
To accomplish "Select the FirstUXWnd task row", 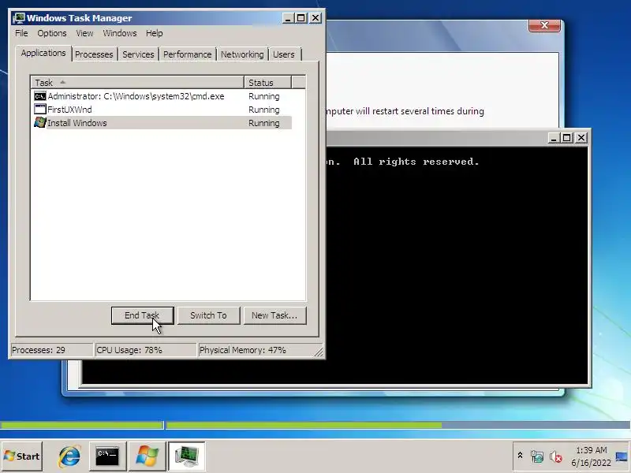I will pyautogui.click(x=162, y=110).
